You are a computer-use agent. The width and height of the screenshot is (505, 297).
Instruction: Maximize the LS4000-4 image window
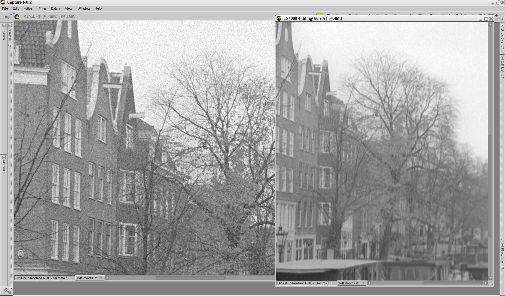point(486,19)
